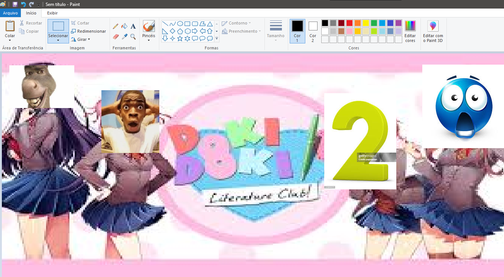
Task: Activate Cor 2 background color
Action: (x=313, y=31)
